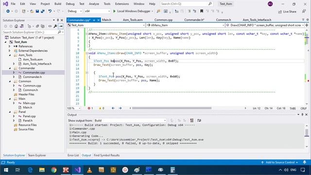
Task: Click the Solution Explorer search magnifier icon
Action: (59, 32)
